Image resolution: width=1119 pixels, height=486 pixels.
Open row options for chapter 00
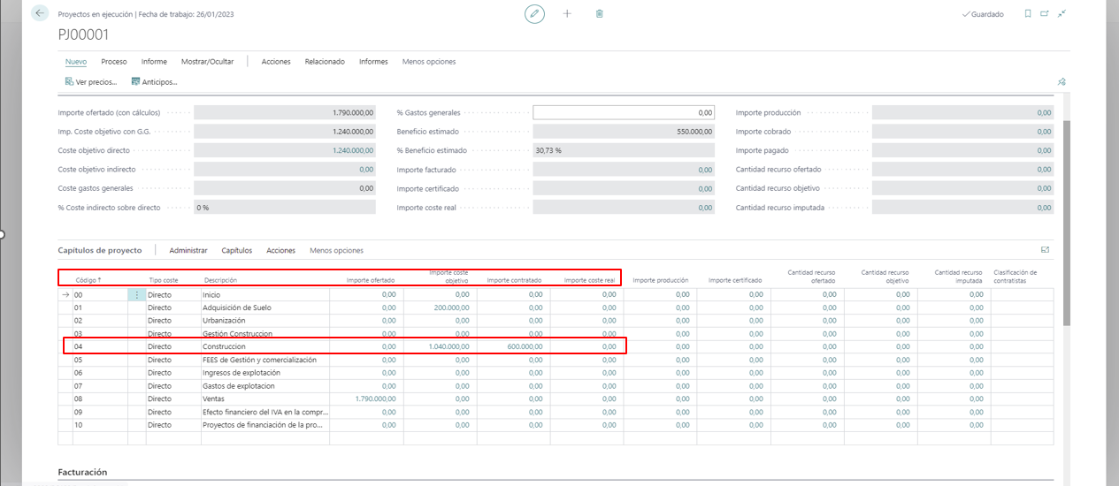(136, 295)
